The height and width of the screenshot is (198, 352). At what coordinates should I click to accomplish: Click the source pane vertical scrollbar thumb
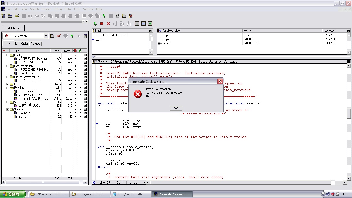click(349, 113)
